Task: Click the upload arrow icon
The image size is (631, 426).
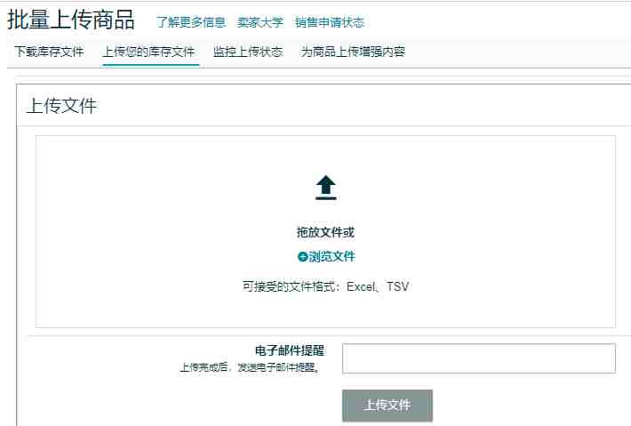Action: click(325, 188)
